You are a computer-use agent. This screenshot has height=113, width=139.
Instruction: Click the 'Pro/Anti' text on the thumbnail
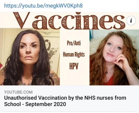74,43
